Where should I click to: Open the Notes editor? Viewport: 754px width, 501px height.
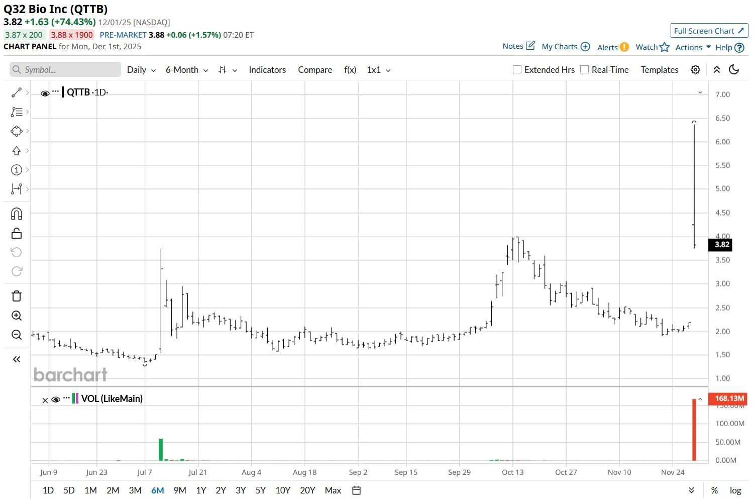point(519,46)
